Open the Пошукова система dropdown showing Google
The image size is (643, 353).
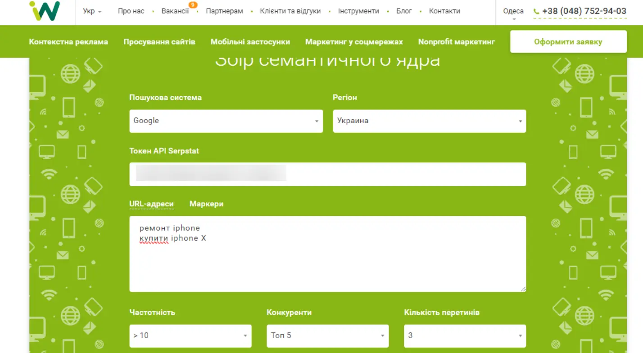point(226,121)
